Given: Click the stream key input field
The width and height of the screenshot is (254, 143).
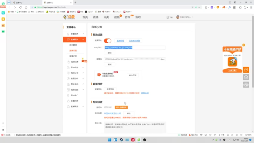Looking at the screenshot, I should pyautogui.click(x=135, y=59).
